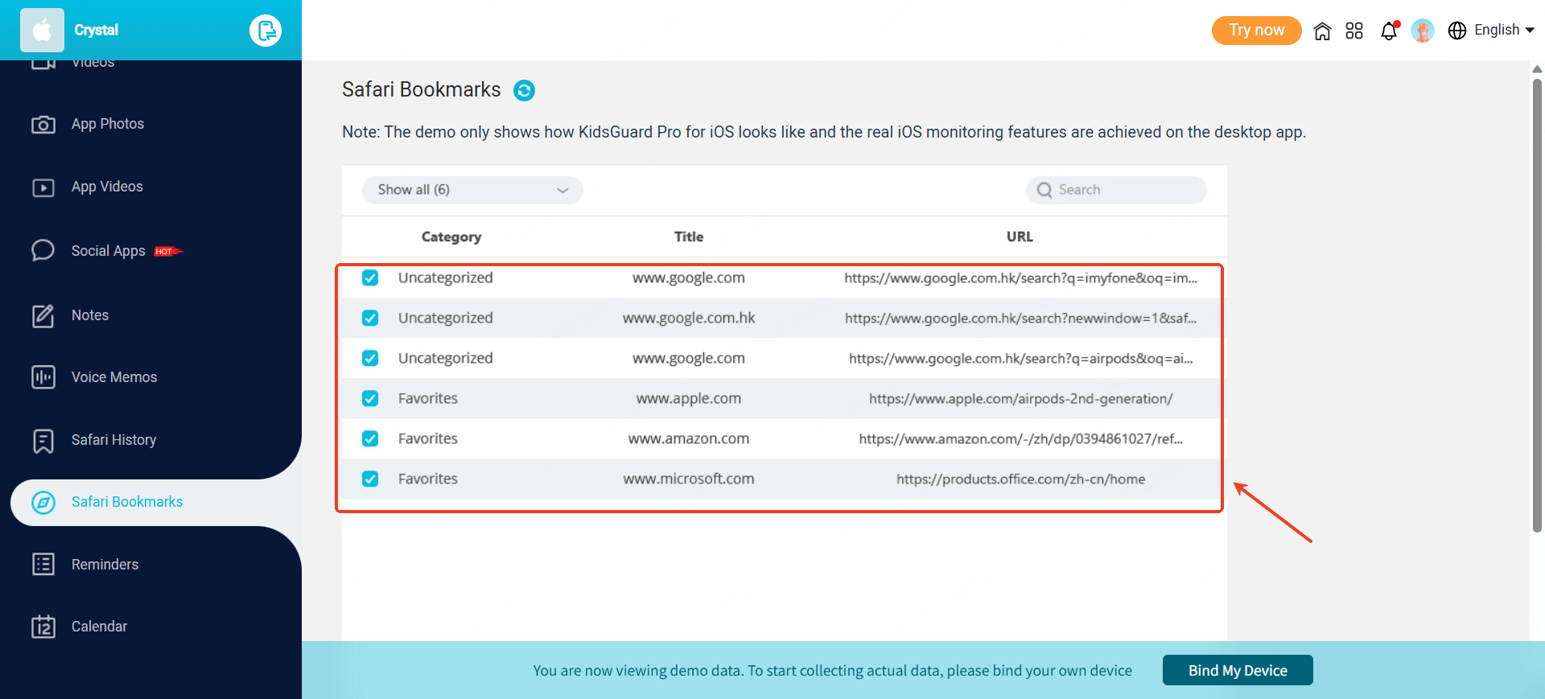Uncheck the airpods search bookmark row
Viewport: 1545px width, 699px height.
[370, 358]
